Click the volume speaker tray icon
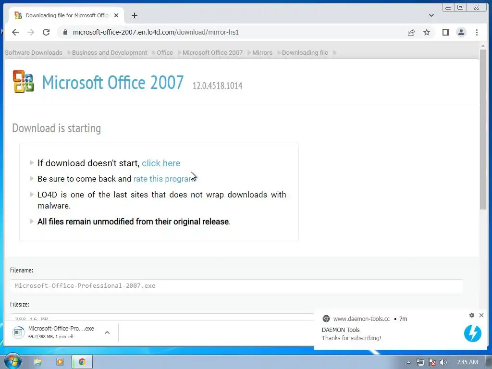492x369 pixels. tap(443, 362)
